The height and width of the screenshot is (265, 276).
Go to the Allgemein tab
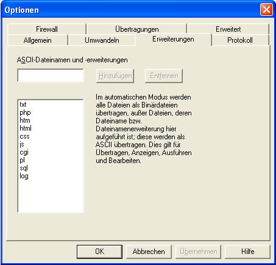pos(38,40)
